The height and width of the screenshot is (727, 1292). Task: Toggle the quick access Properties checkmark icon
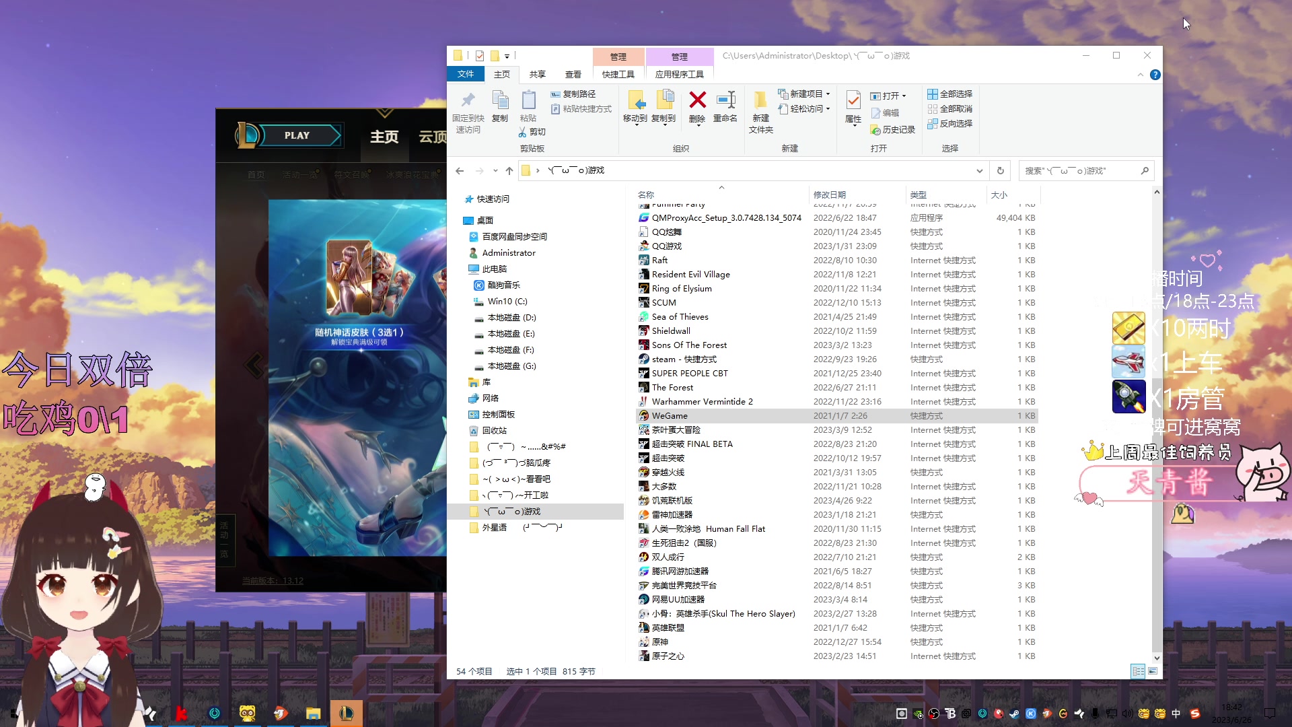(x=480, y=56)
